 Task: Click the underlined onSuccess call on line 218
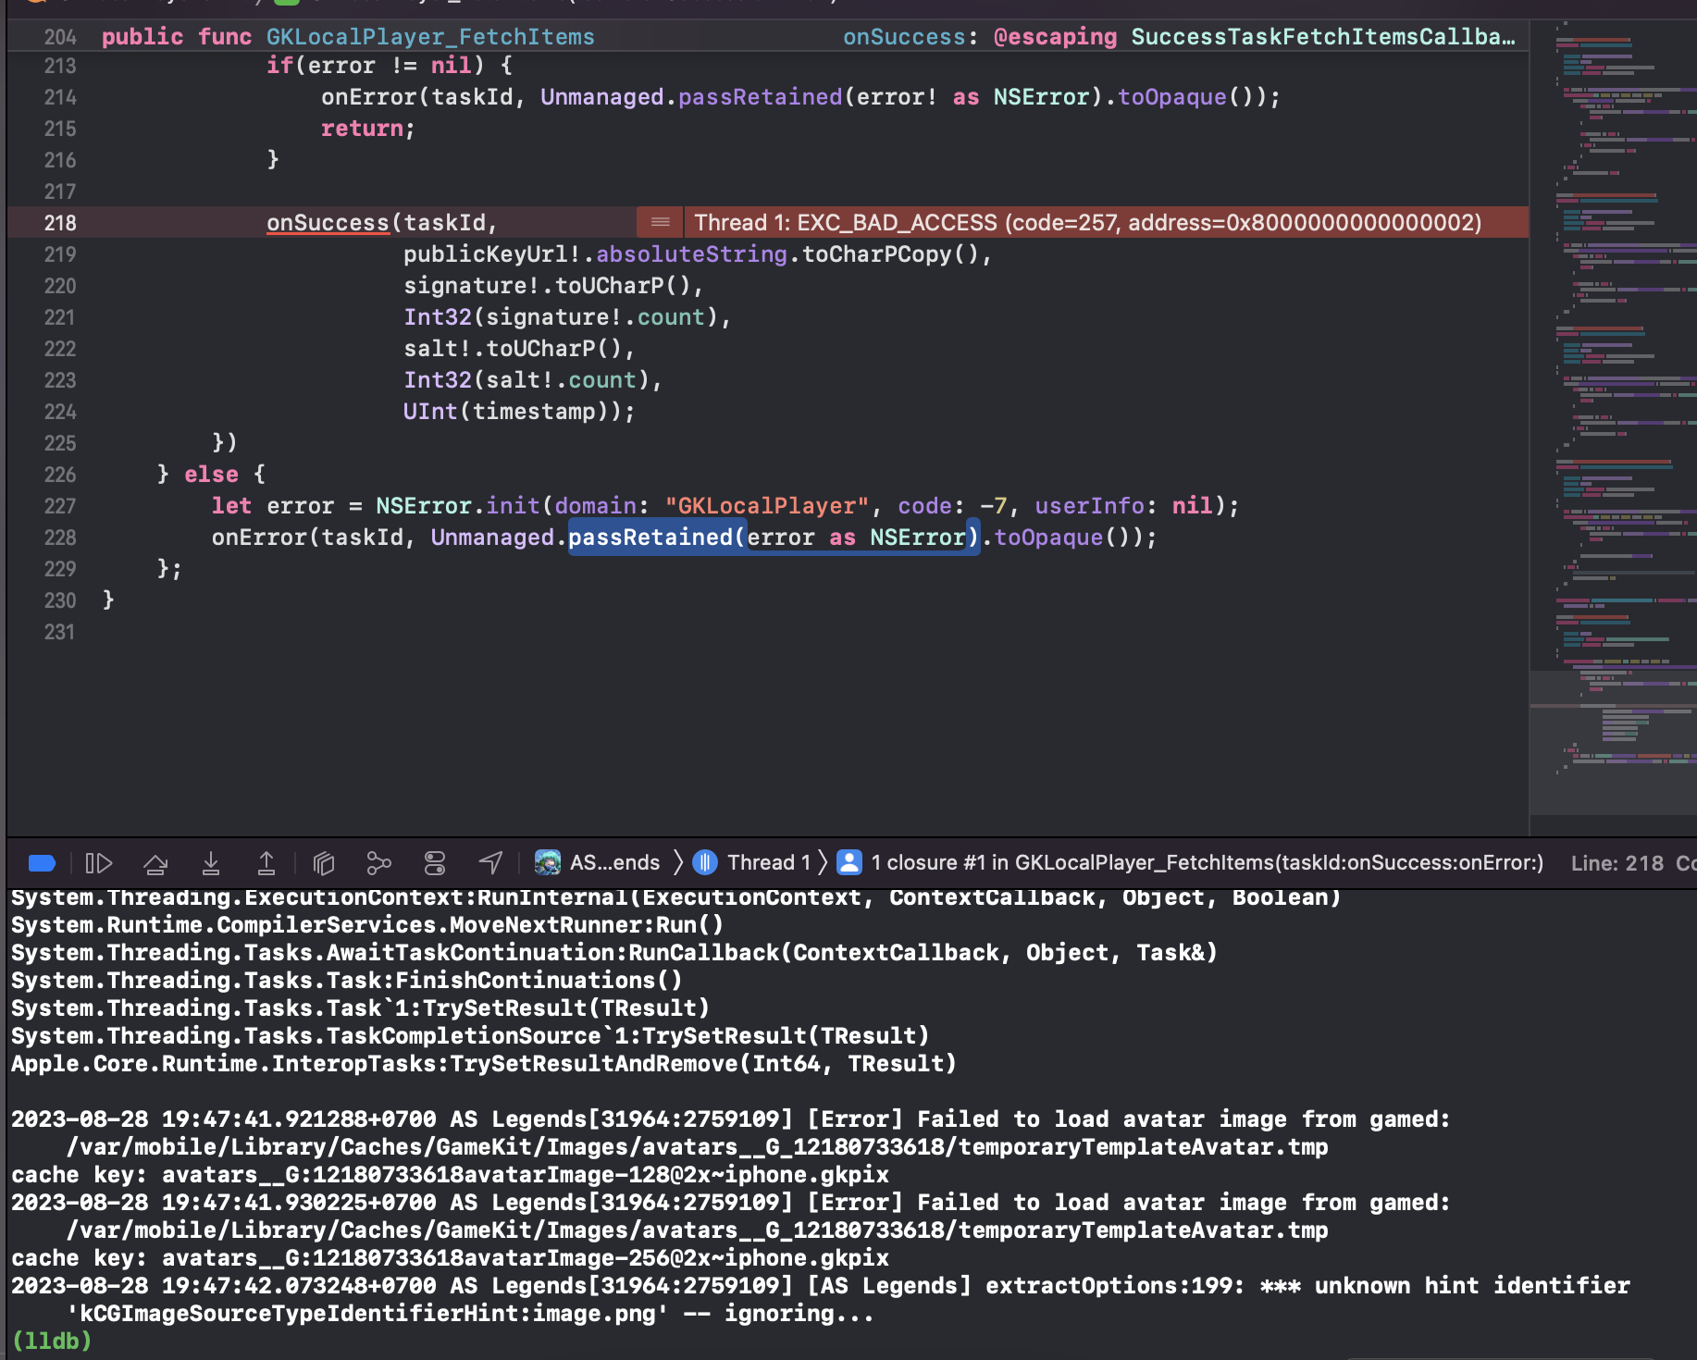(x=328, y=223)
